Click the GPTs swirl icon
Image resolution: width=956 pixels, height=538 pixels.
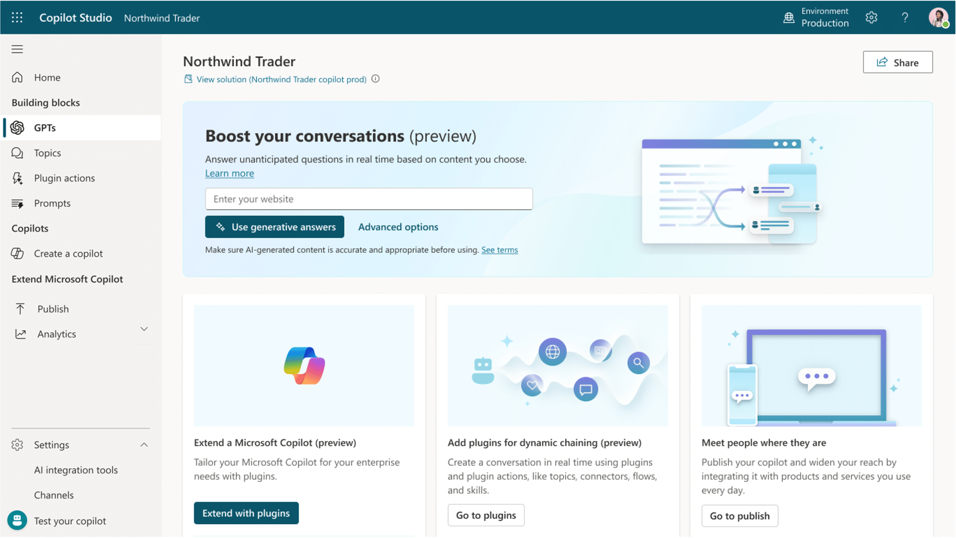click(x=17, y=128)
